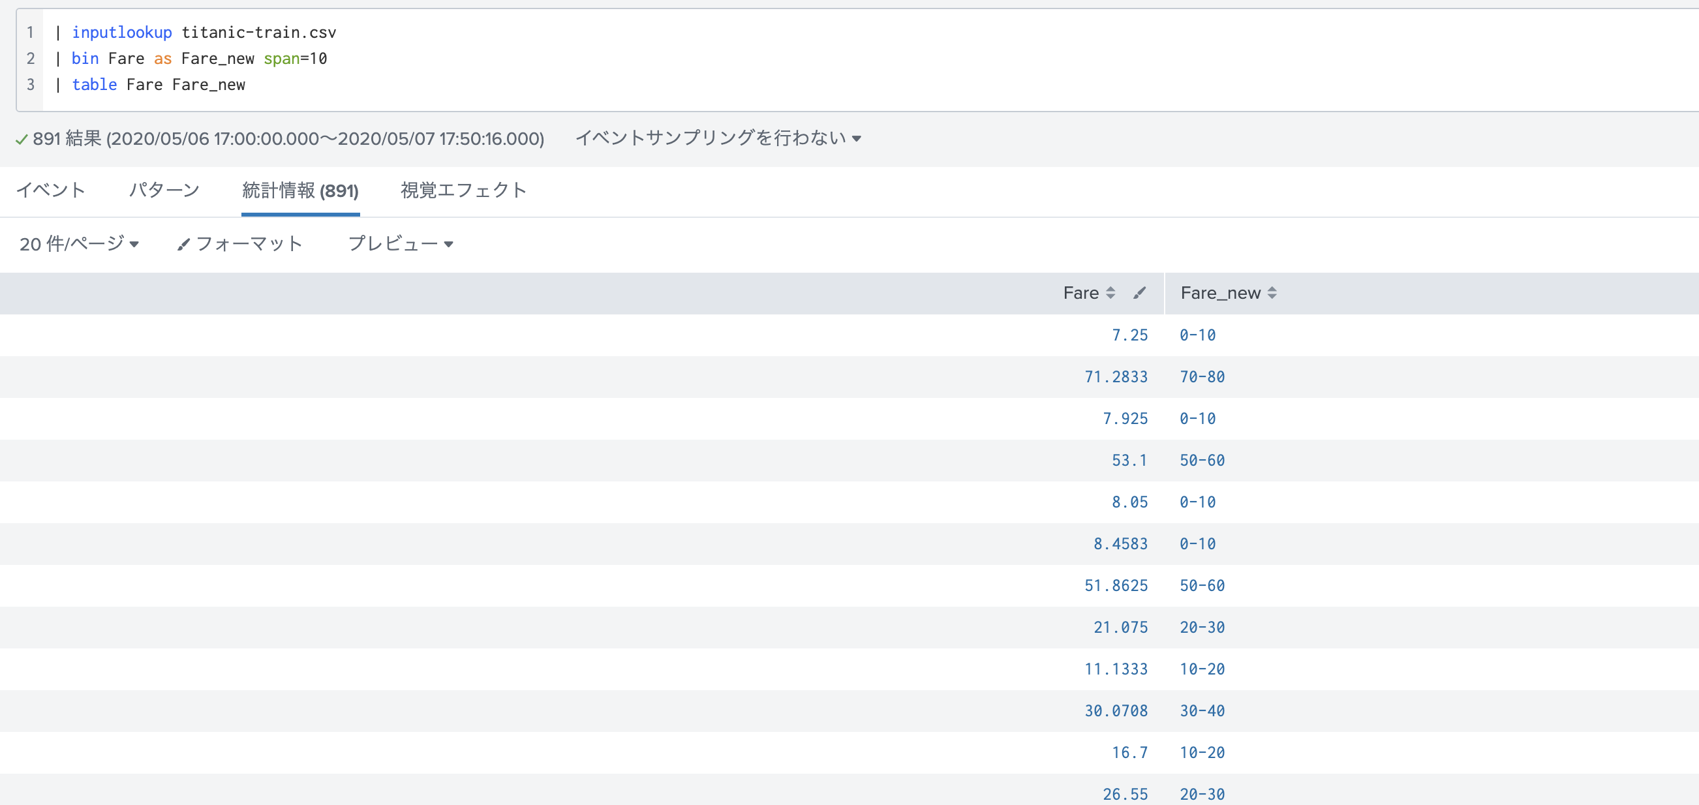Click the 30-40 Fare_new cell
The height and width of the screenshot is (805, 1699).
point(1202,710)
